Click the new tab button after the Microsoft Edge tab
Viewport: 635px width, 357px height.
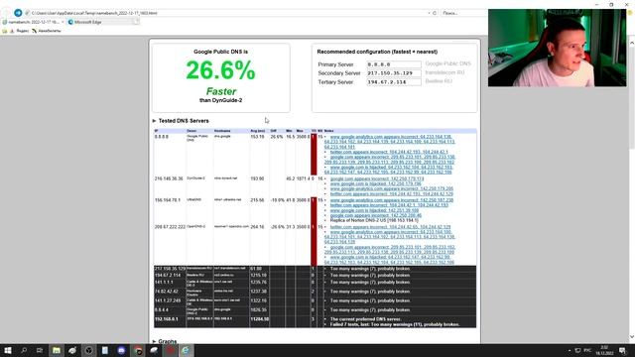(x=137, y=22)
